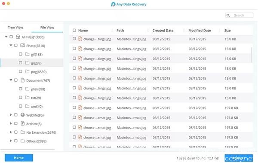
Task: Check the Webfile(86) checkbox
Action: 16,115
